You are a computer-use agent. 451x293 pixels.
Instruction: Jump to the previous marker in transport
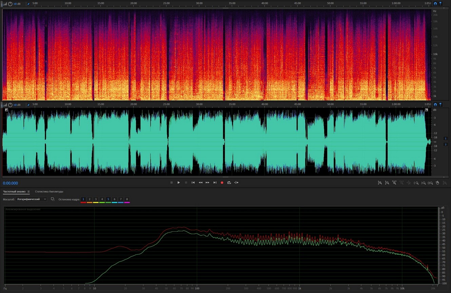point(193,183)
